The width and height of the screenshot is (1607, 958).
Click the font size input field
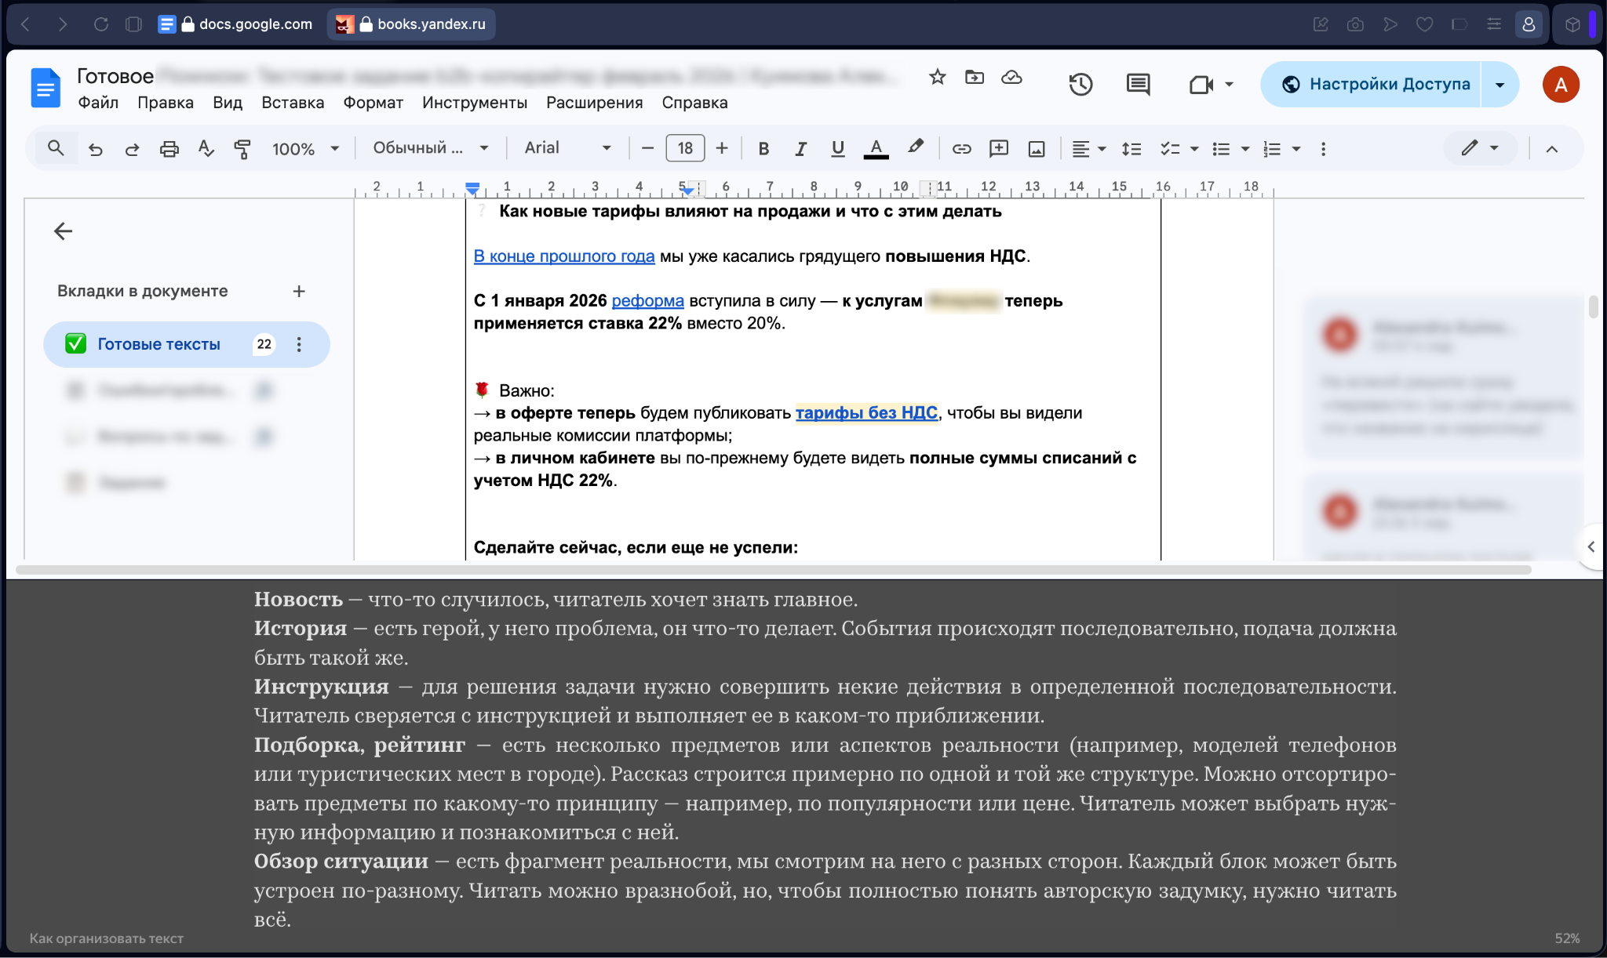[685, 148]
